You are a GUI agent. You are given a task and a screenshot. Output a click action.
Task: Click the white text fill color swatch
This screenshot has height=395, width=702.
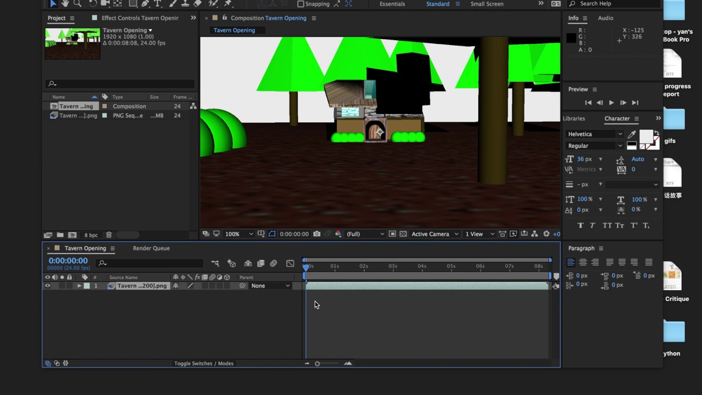point(646,137)
